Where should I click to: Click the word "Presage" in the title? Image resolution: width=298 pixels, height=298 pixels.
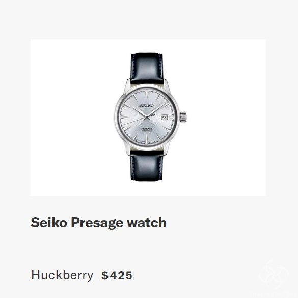(97, 223)
